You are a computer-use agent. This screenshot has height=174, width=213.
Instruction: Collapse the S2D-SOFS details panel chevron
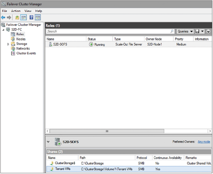[x=48, y=142]
